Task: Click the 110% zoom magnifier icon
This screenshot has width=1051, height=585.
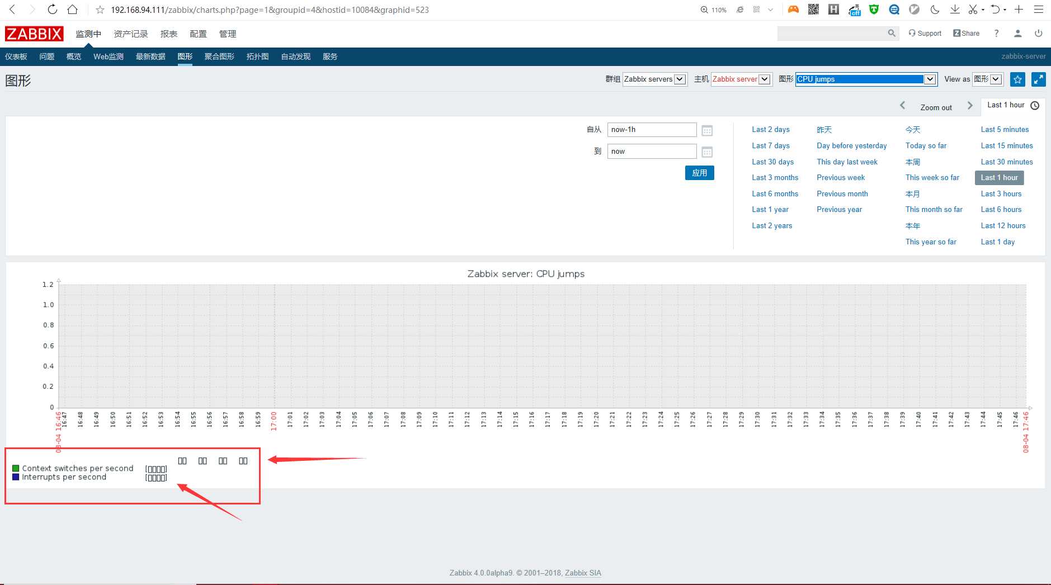Action: click(x=704, y=10)
